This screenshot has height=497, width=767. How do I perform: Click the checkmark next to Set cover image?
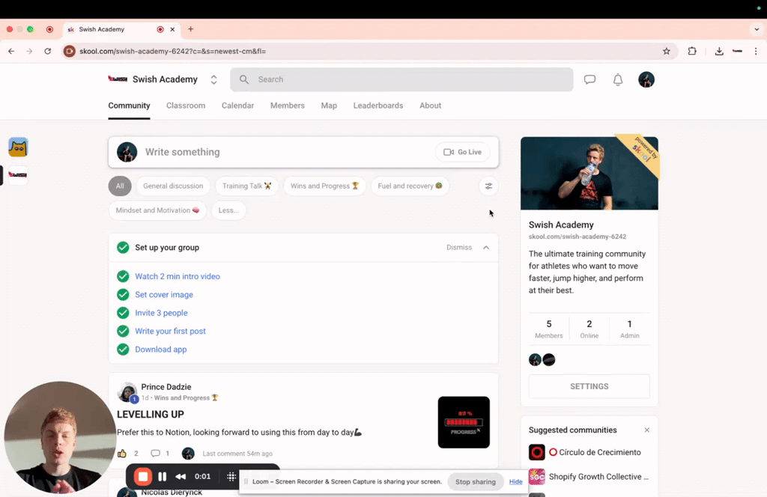pos(123,295)
